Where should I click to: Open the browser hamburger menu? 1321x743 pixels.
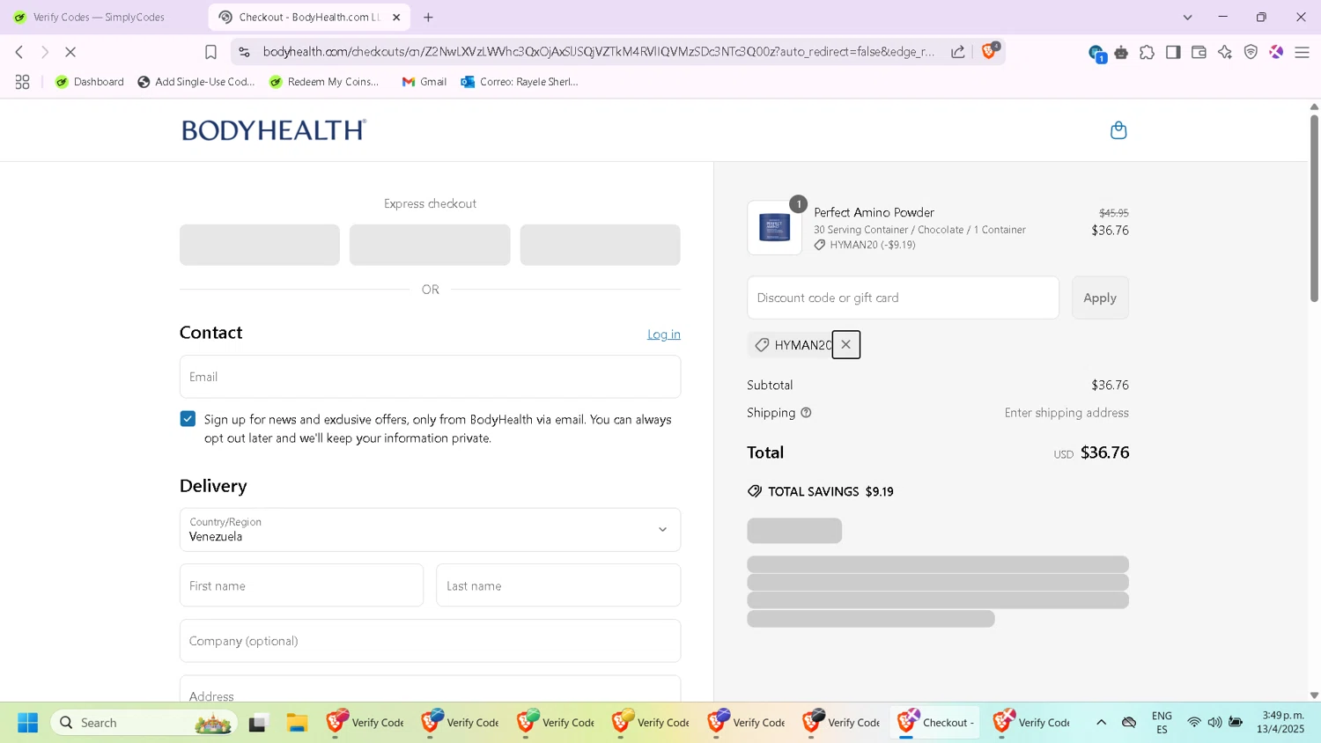click(x=1302, y=53)
